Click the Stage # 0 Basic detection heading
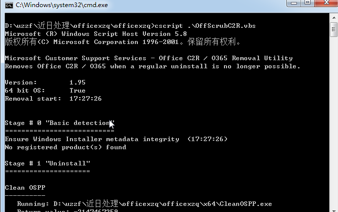The height and width of the screenshot is (212, 338). pos(59,123)
